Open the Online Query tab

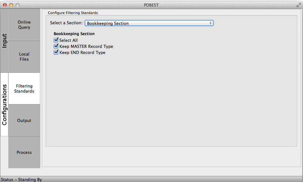pyautogui.click(x=24, y=25)
